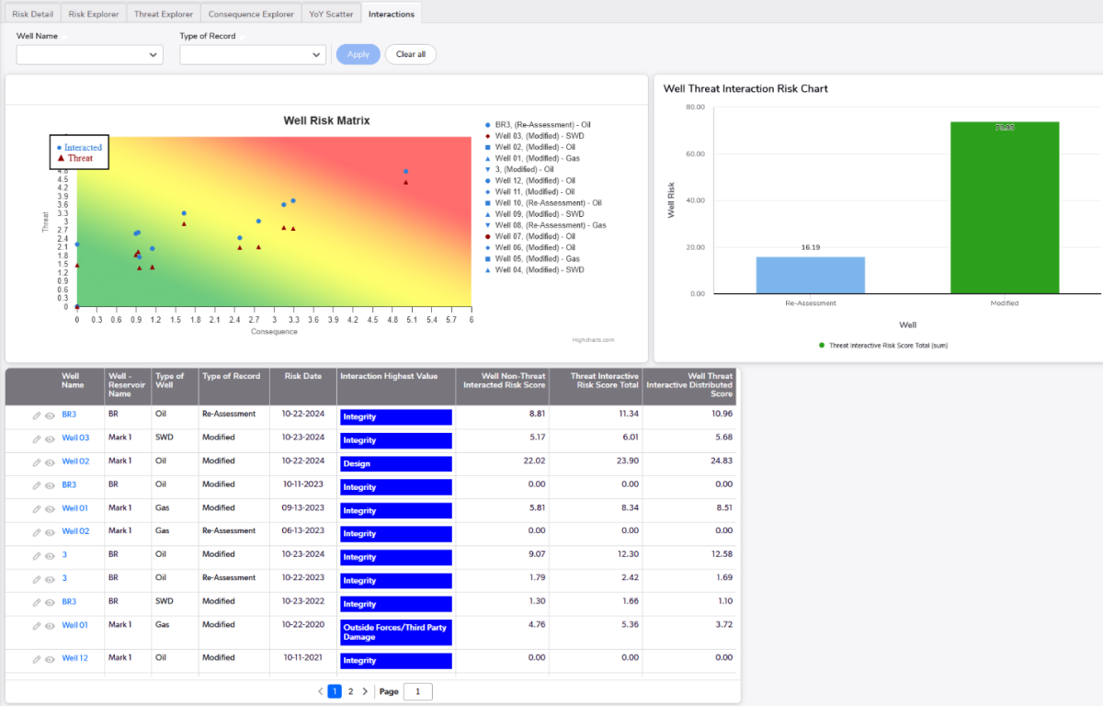Viewport: 1103px width, 706px height.
Task: Click the eye view icon for Well 12
Action: [x=50, y=658]
